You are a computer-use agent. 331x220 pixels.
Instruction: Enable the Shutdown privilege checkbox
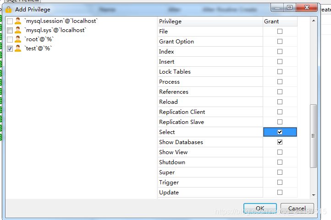(x=280, y=162)
